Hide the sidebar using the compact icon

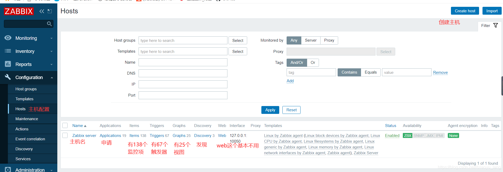point(50,11)
